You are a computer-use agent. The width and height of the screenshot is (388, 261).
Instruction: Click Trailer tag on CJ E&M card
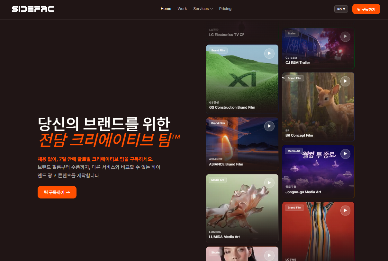point(292,33)
